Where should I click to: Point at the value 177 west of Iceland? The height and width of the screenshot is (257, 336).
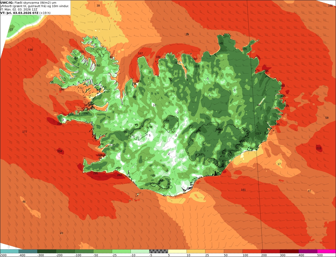click(25, 132)
